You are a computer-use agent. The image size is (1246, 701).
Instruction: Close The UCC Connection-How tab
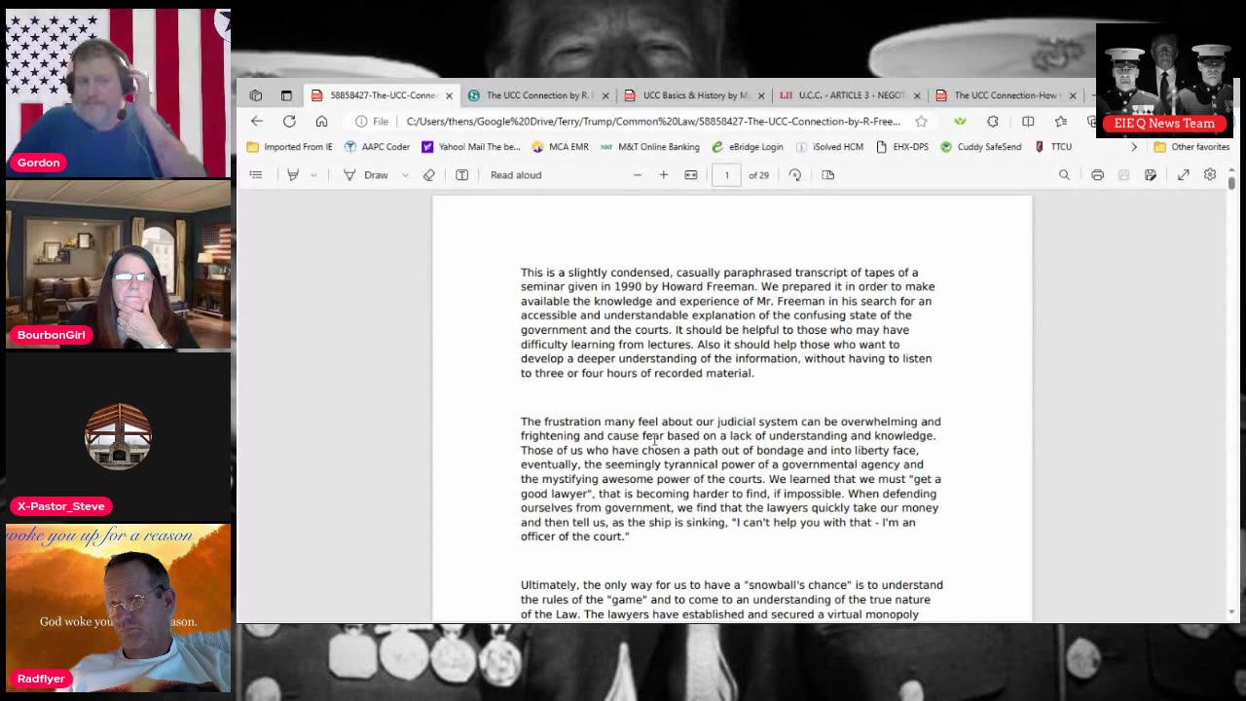(x=1073, y=95)
